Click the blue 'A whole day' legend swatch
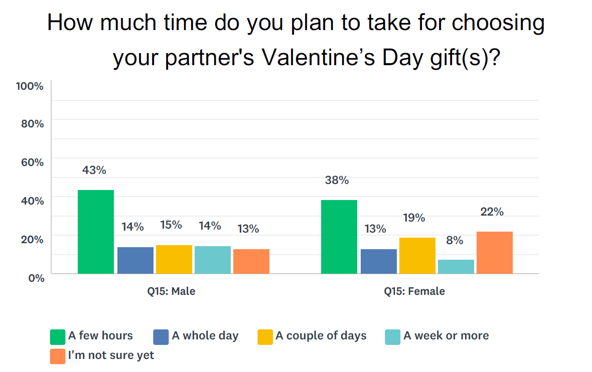Image resolution: width=592 pixels, height=372 pixels. point(161,337)
